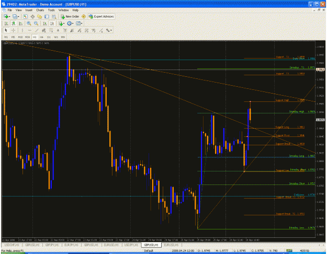Select the M15 timeframe button
The width and height of the screenshot is (327, 254).
tap(20, 37)
